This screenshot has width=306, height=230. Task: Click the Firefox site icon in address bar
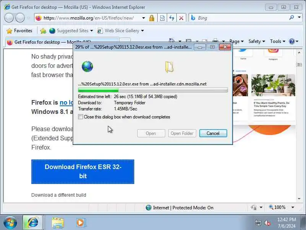tap(39, 18)
